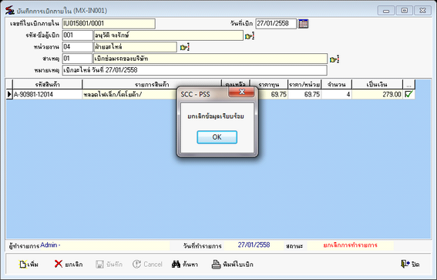Open the calendar date picker icon
The image size is (437, 280).
303,24
